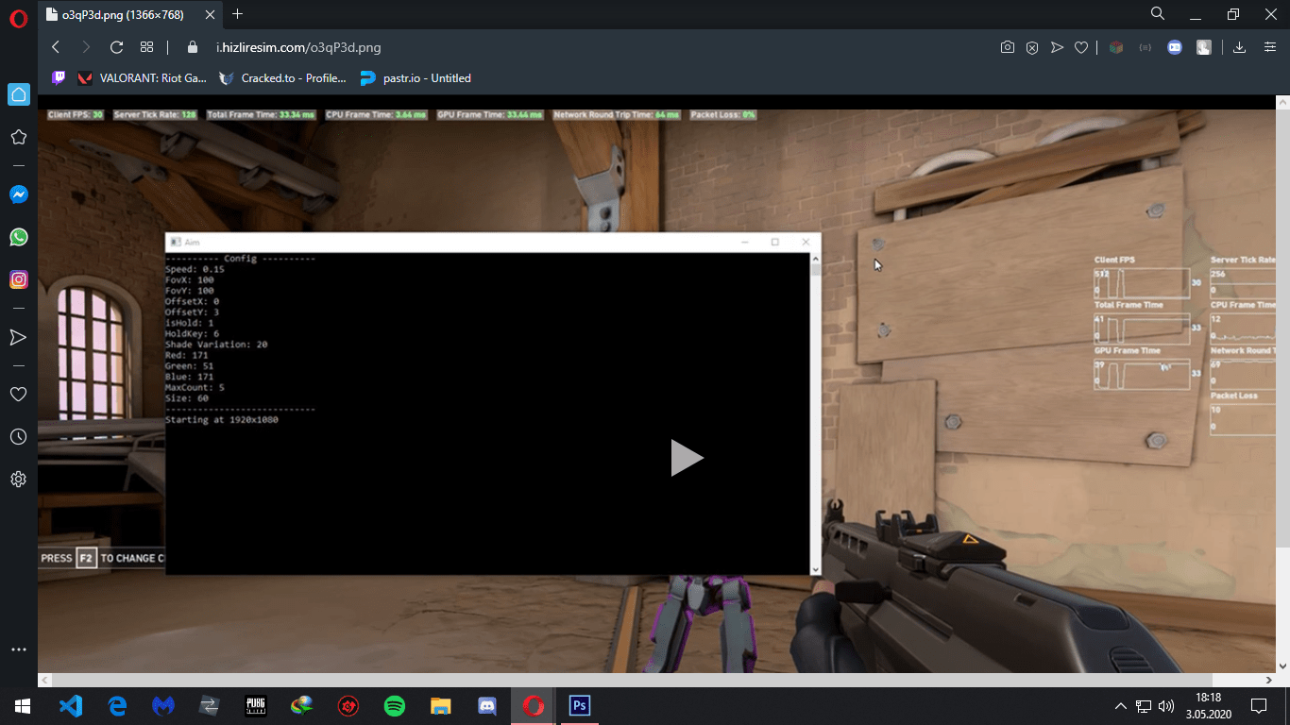Send page to My Flow
Image resolution: width=1290 pixels, height=725 pixels.
click(1057, 47)
